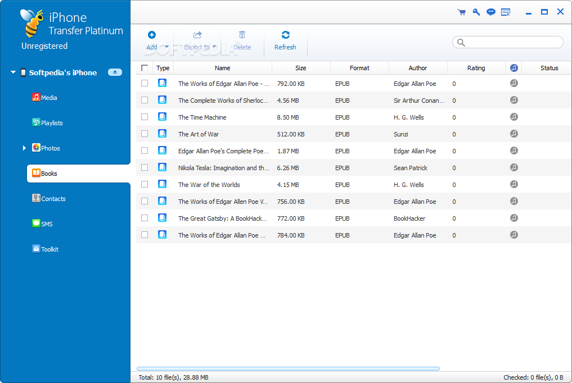Collapse the Softpedia's iPhone tree

pyautogui.click(x=13, y=72)
